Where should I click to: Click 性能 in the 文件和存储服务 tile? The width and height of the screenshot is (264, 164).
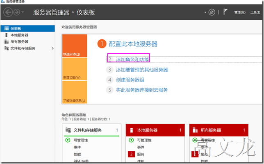pos(77,154)
